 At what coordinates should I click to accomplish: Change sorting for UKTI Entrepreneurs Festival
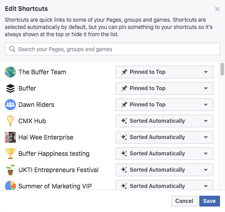pos(164,170)
